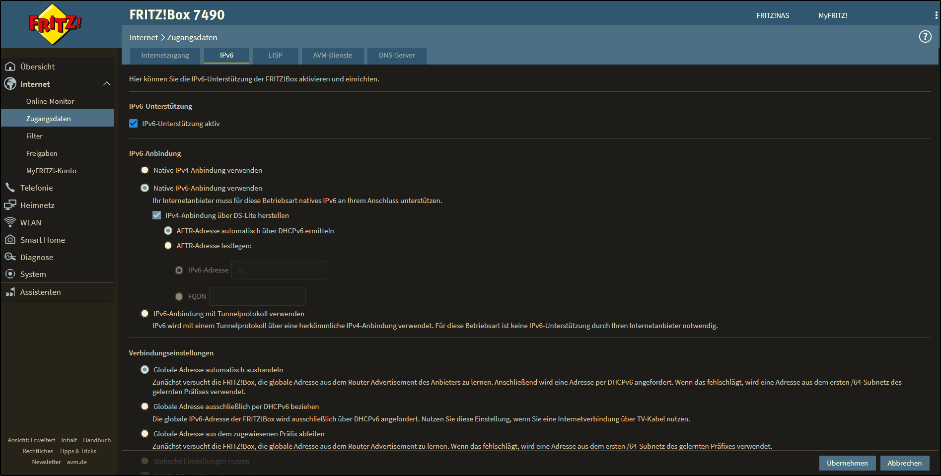The image size is (941, 476).
Task: Toggle IPv6-Unterstützung aktiv checkbox
Action: pos(134,124)
